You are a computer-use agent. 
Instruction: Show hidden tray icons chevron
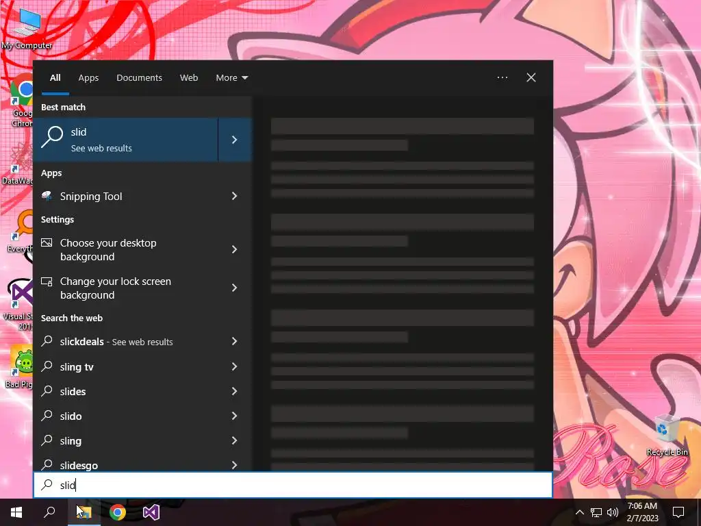point(579,512)
